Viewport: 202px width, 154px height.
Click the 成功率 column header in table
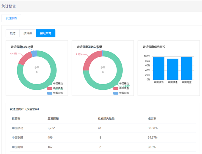pos(152,119)
